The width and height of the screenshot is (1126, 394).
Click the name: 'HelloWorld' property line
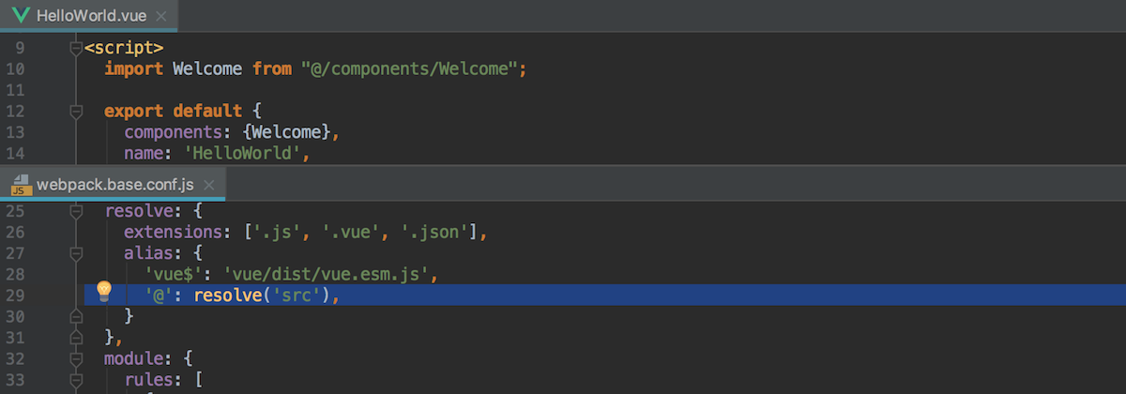coord(216,152)
